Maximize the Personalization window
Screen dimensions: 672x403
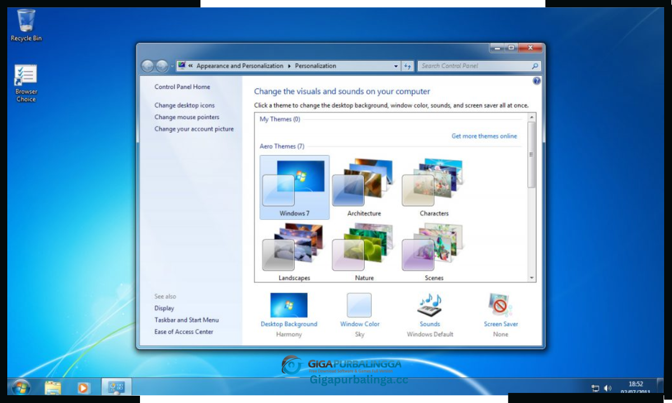pyautogui.click(x=510, y=48)
